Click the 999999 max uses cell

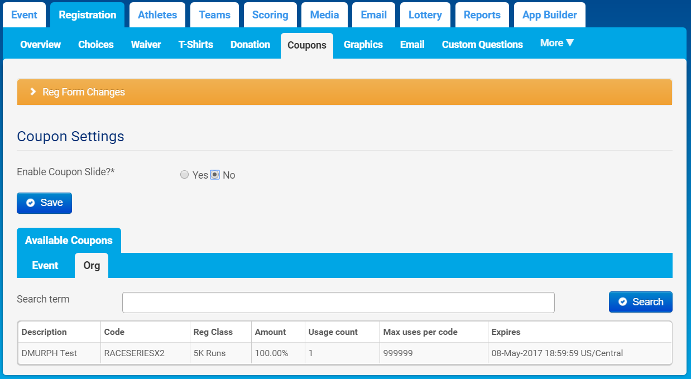pos(434,353)
